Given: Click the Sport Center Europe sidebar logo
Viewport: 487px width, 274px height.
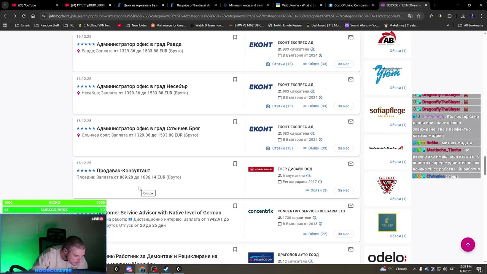Looking at the screenshot, I should point(387,185).
